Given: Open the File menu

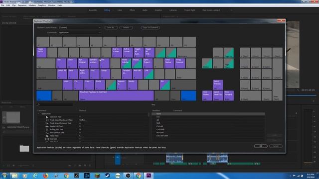Looking at the screenshot, I should 2,5.
